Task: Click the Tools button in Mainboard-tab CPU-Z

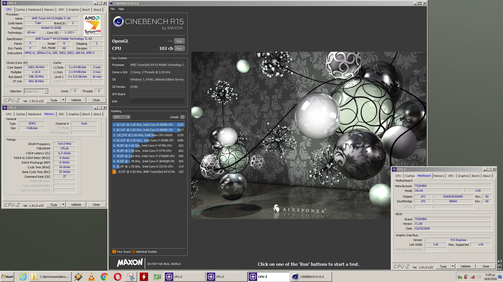Action: (443, 266)
